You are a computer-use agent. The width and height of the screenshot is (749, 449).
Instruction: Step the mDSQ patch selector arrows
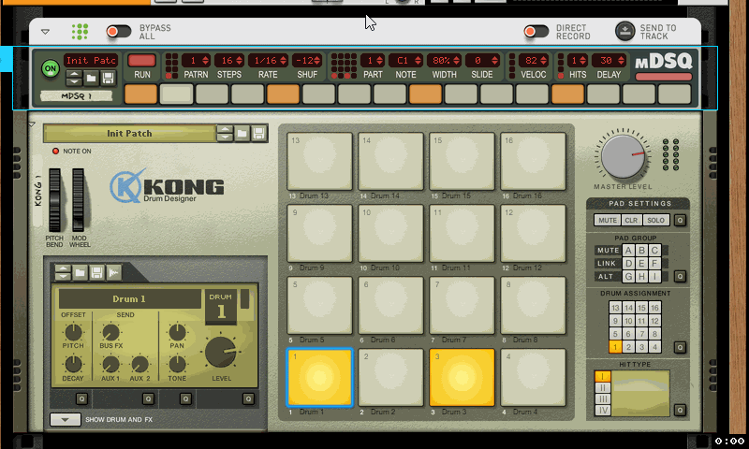coord(74,78)
